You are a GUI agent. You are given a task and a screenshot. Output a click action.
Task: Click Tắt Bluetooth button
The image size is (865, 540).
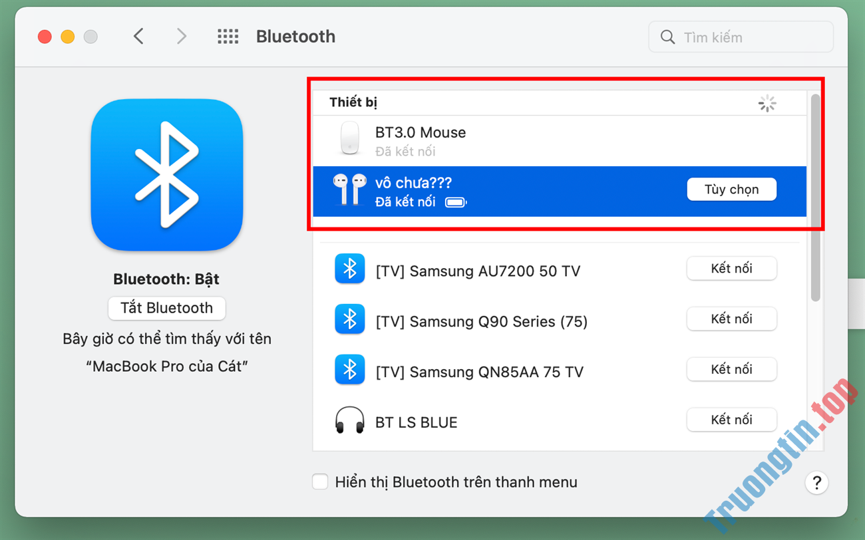pyautogui.click(x=166, y=308)
